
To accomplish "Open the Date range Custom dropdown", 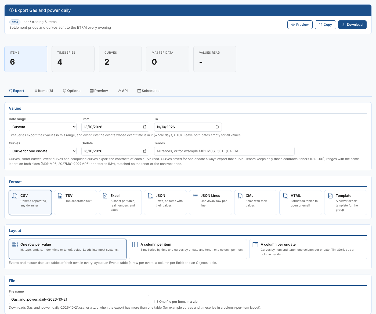I will coord(43,127).
